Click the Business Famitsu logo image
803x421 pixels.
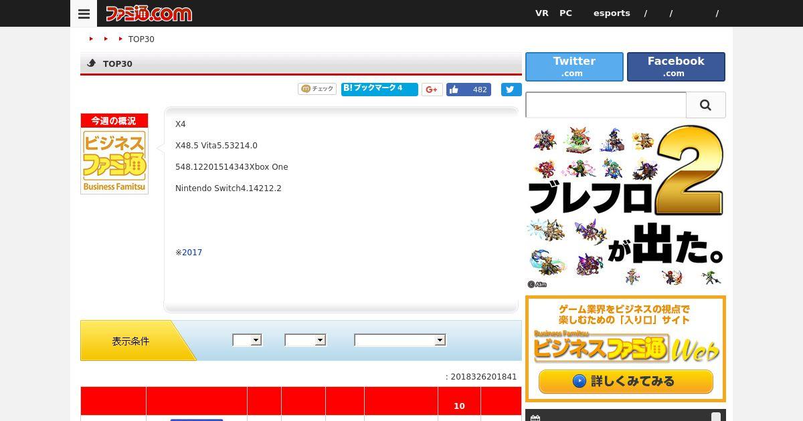(x=114, y=154)
